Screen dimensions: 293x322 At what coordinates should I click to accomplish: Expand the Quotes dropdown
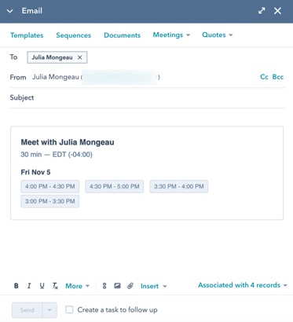pos(217,35)
